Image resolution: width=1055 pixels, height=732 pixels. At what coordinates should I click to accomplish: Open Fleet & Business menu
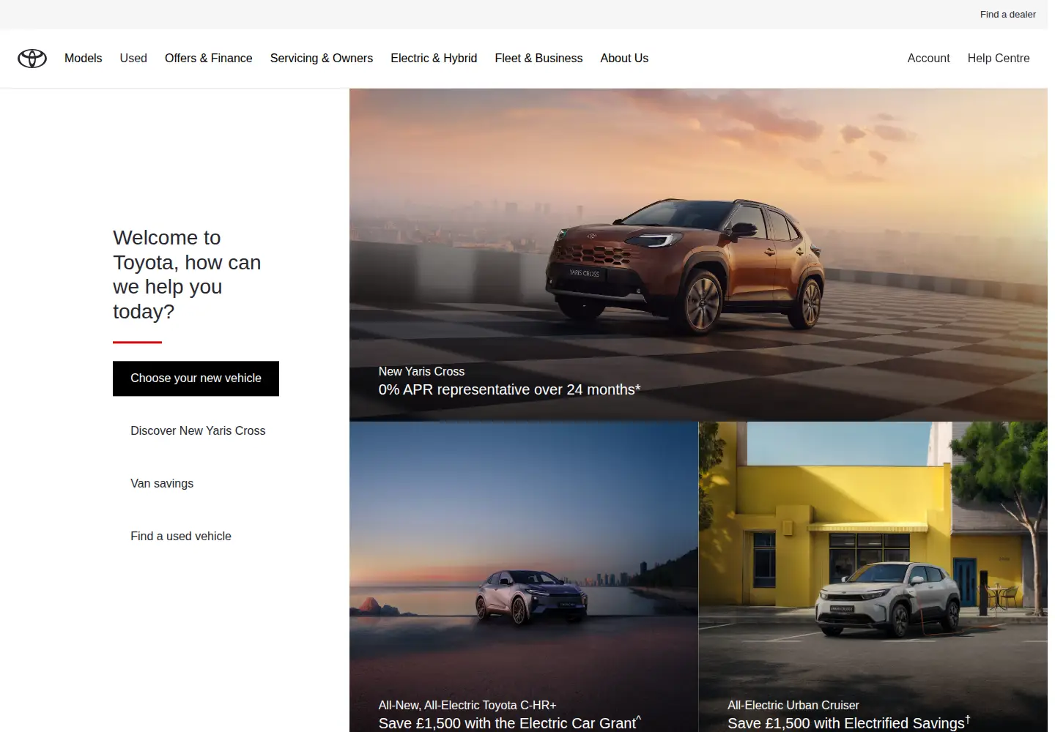pos(538,59)
